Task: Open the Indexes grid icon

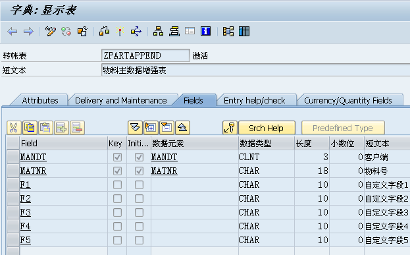Action: [244, 32]
